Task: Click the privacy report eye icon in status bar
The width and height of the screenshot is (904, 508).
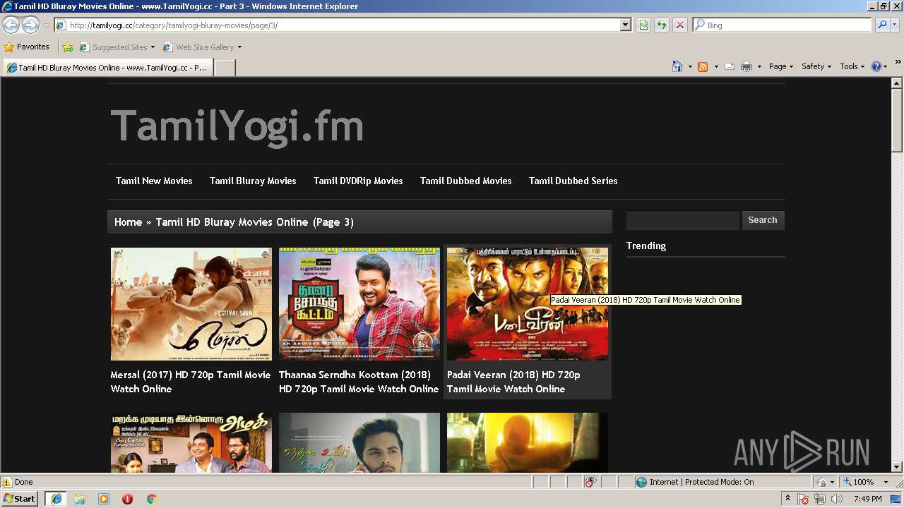Action: pos(591,482)
